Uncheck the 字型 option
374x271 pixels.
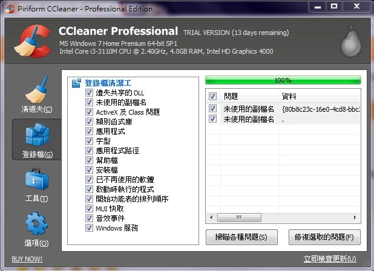pos(89,141)
